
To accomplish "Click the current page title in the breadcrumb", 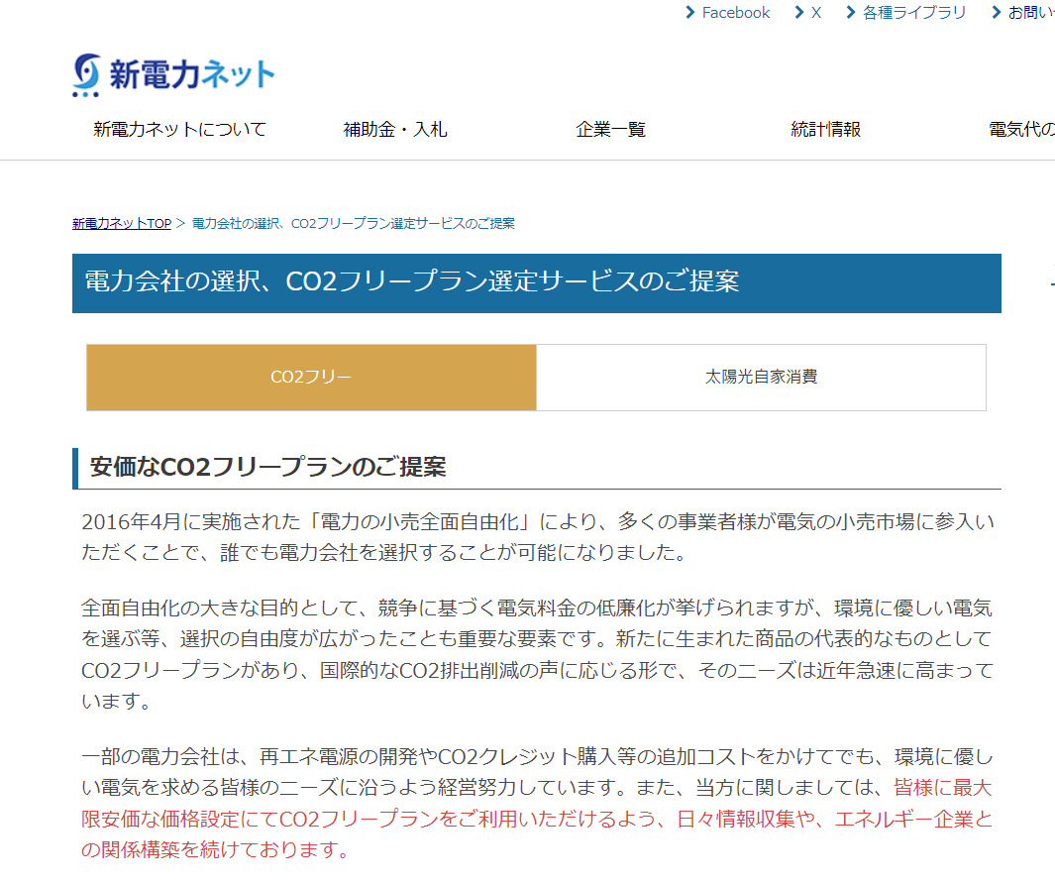I will click(353, 223).
